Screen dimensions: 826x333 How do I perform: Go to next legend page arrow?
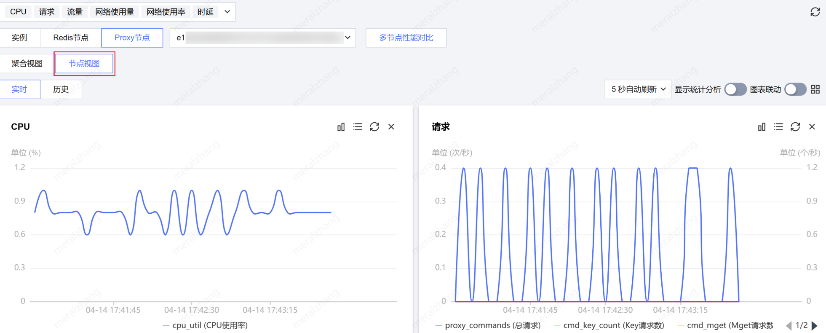815,325
